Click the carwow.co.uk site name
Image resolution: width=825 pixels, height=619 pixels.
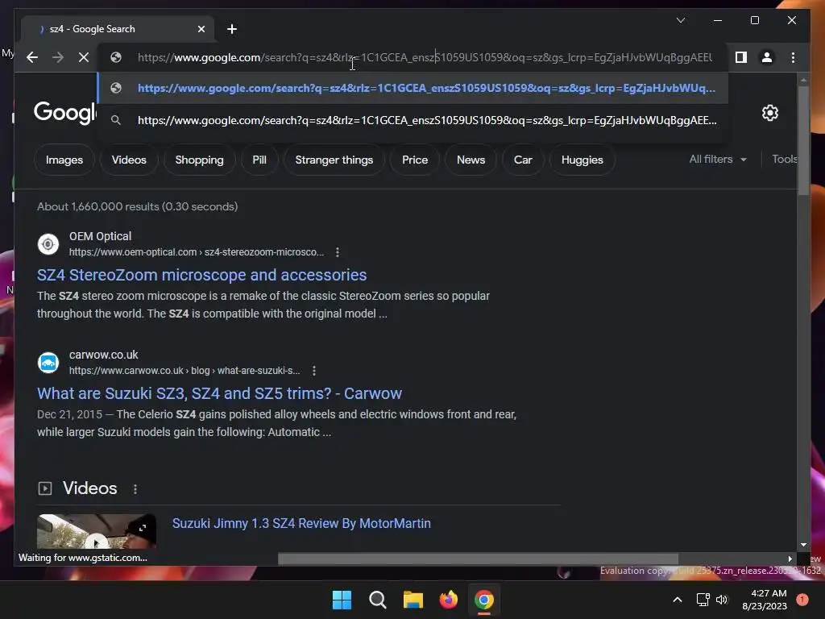[104, 355]
